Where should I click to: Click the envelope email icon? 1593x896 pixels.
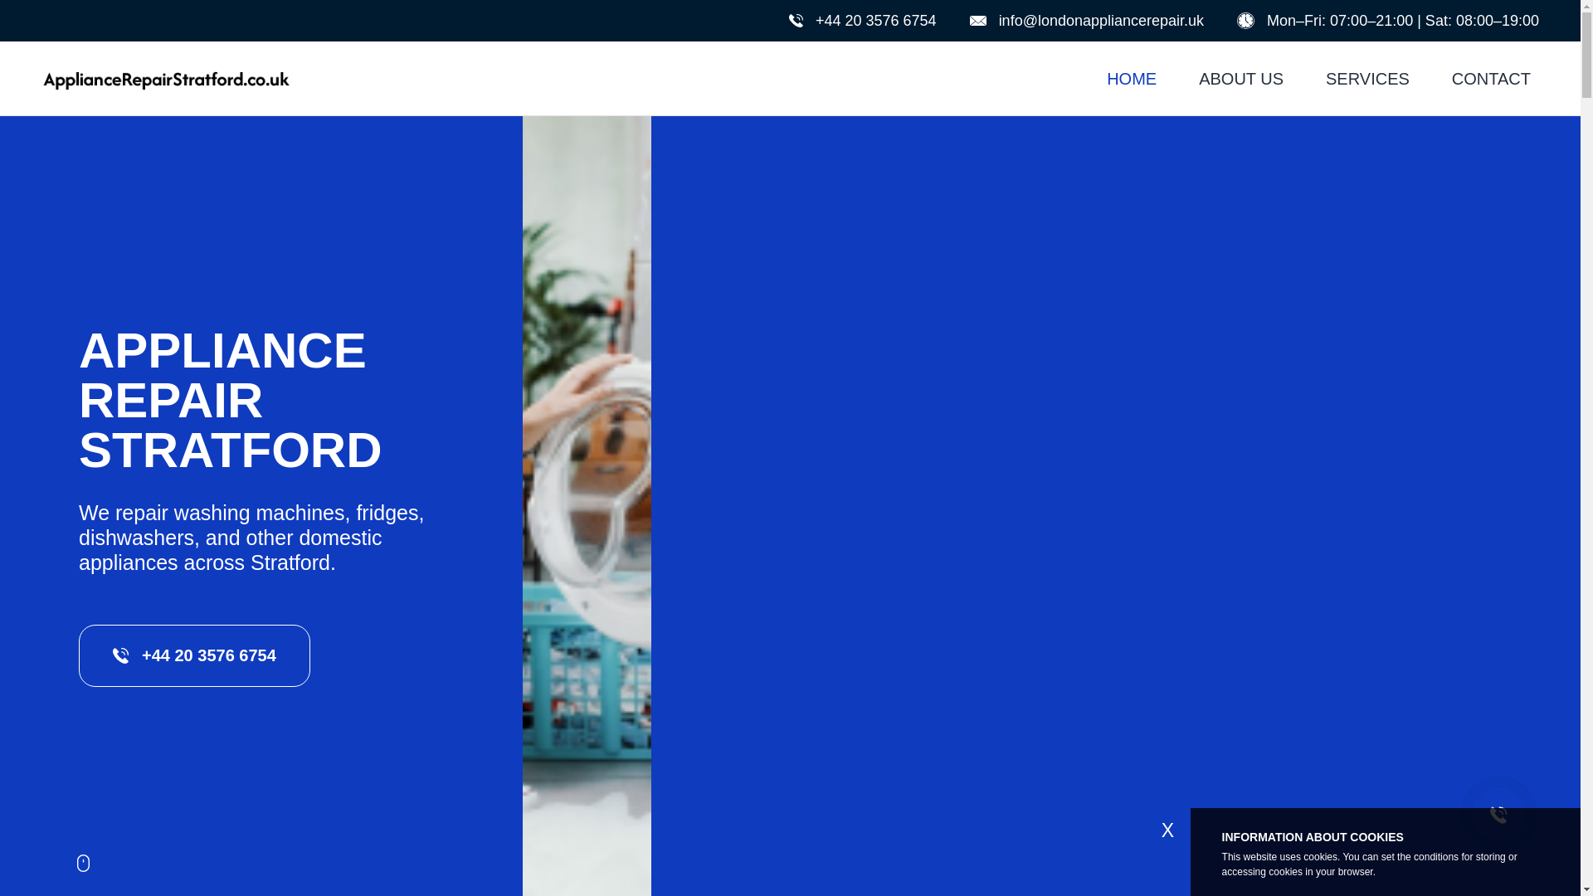pyautogui.click(x=978, y=21)
